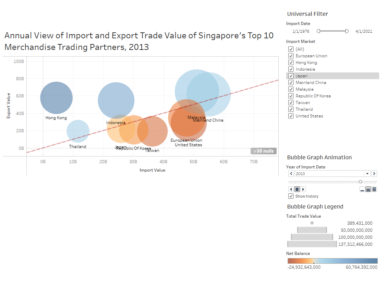Toggle the Show history checkbox
This screenshot has width=382, height=301.
[291, 196]
